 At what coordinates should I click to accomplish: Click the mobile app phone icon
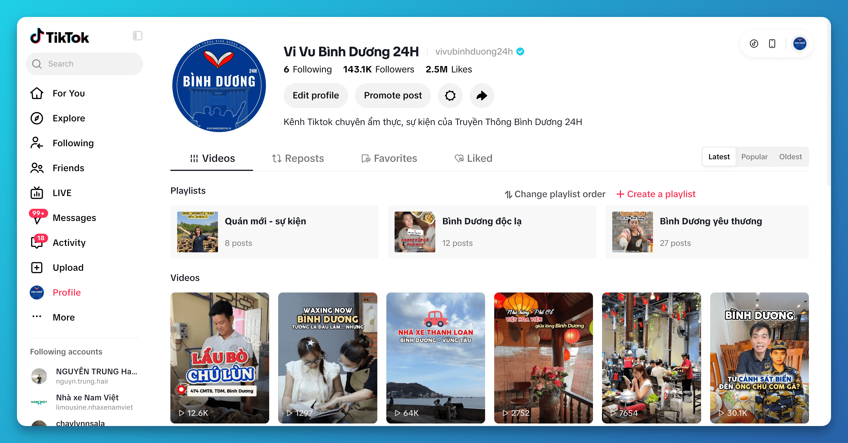(x=772, y=44)
